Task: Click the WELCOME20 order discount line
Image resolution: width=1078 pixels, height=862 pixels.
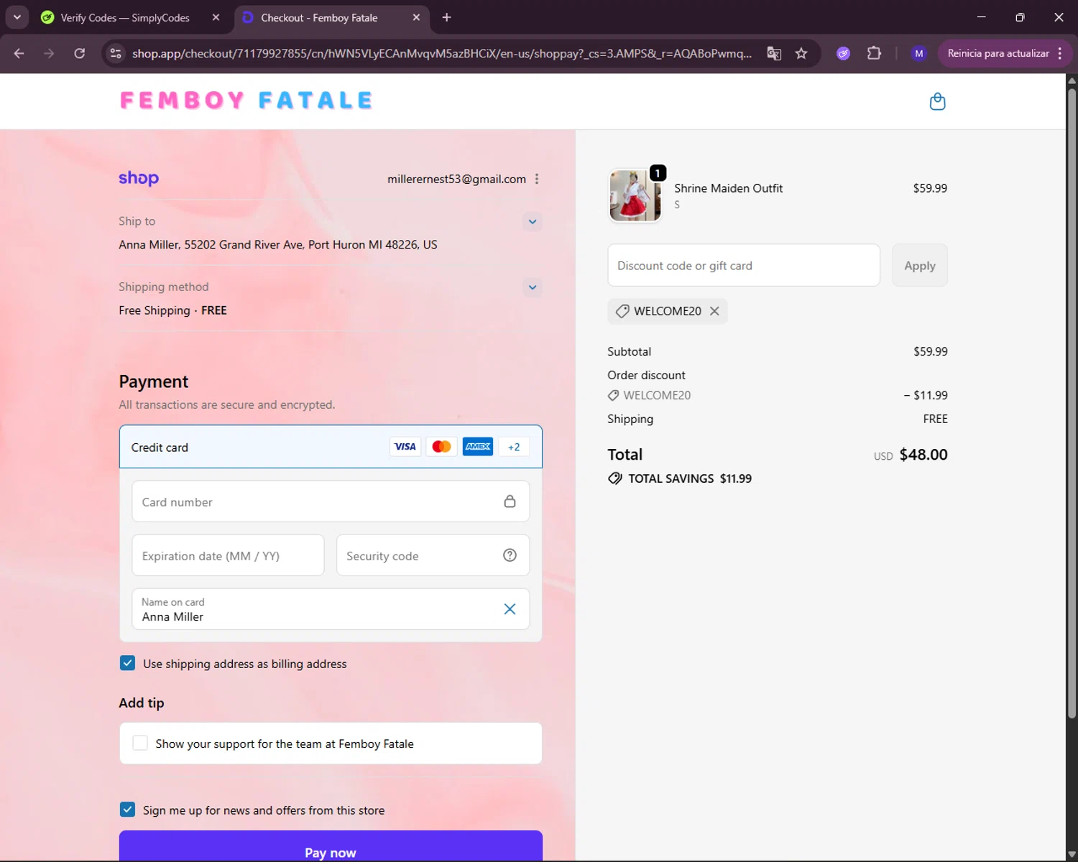Action: click(x=778, y=395)
